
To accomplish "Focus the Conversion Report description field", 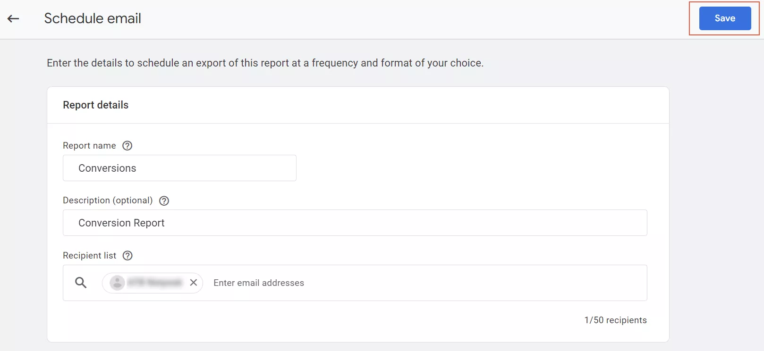I will click(355, 223).
